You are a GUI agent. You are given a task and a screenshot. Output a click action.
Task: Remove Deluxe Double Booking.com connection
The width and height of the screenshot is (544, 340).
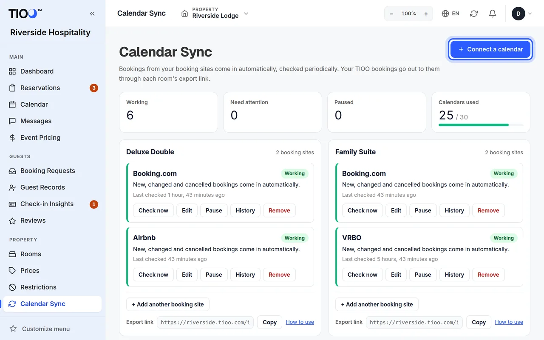(x=279, y=210)
